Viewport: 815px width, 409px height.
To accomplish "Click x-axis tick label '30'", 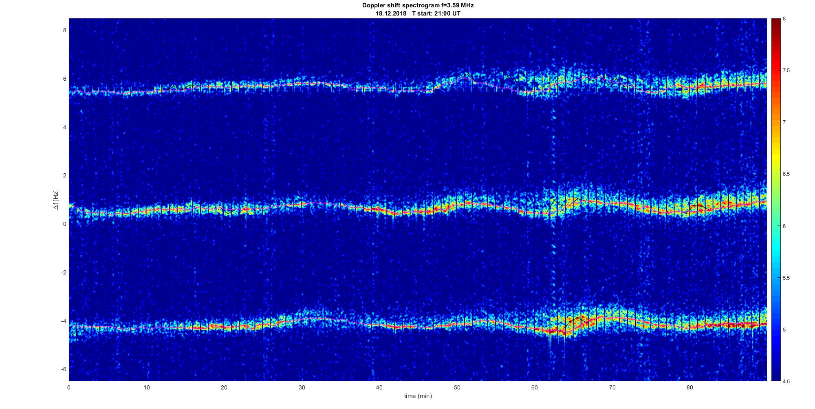I will click(x=302, y=387).
